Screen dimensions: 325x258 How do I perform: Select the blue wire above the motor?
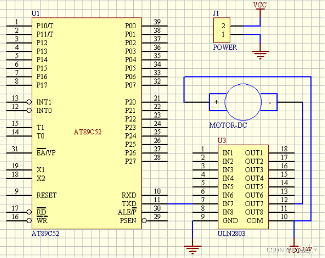tap(248, 77)
